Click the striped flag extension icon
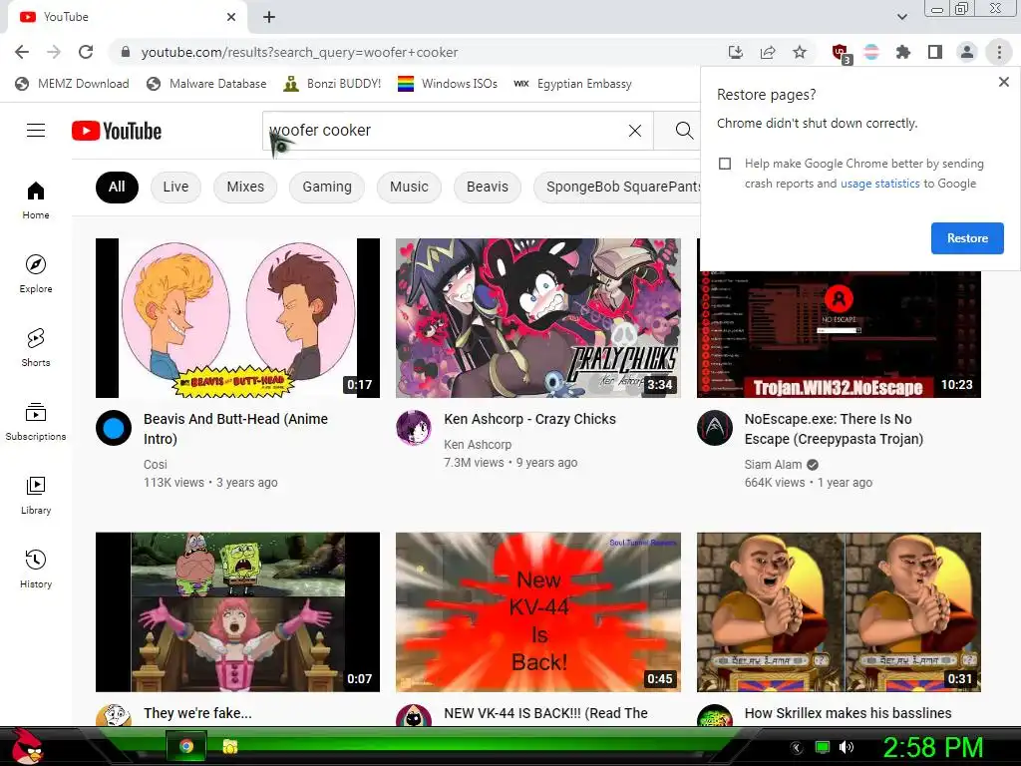This screenshot has height=766, width=1021. (x=871, y=52)
